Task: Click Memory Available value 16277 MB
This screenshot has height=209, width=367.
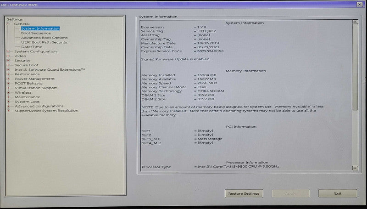Action: pos(207,79)
